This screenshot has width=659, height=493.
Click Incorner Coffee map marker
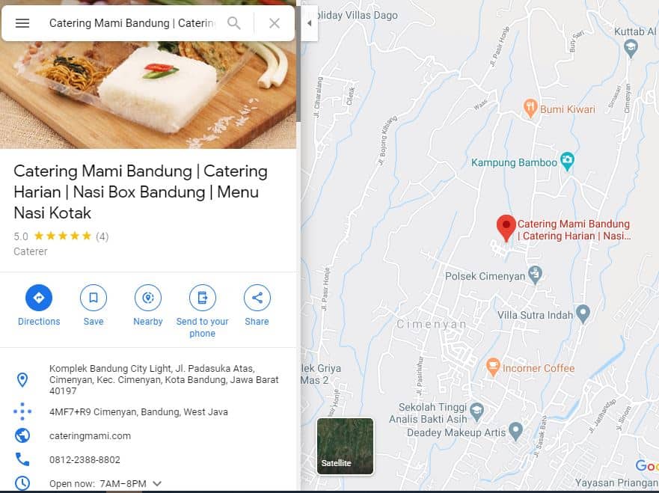[493, 367]
